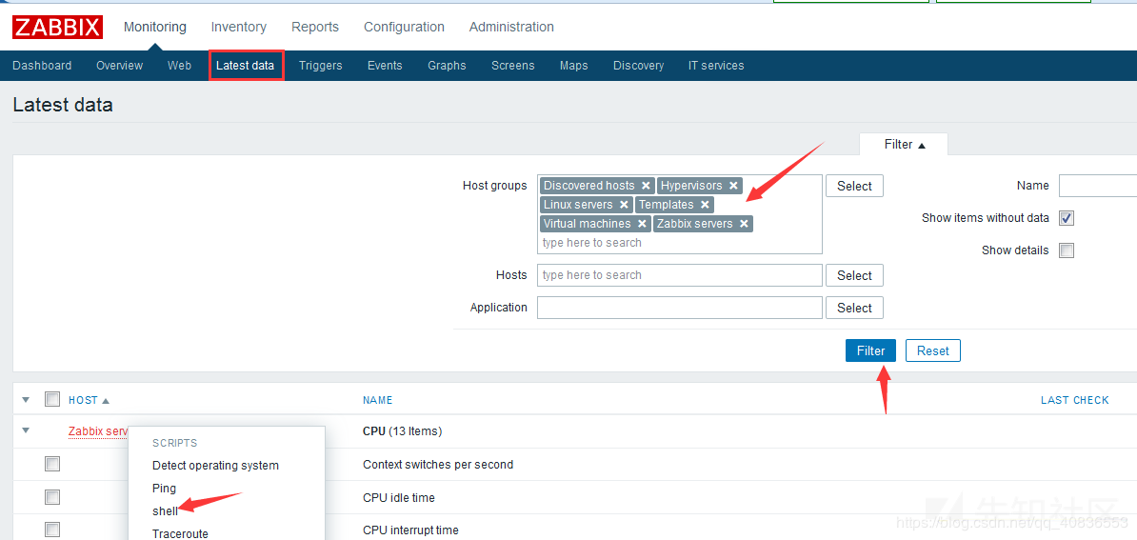
Task: Run the Ping script
Action: click(x=164, y=488)
